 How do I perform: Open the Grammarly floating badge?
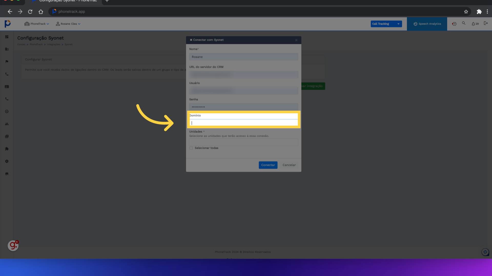coord(13,246)
